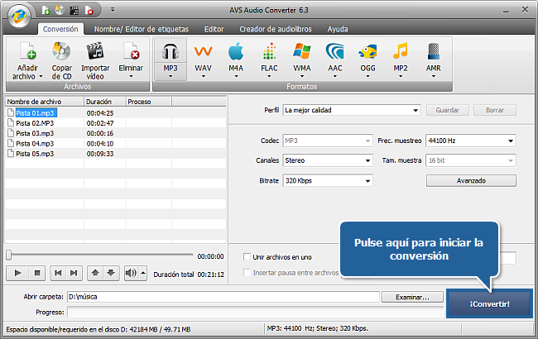Open the Bitrate dropdown
Image resolution: width=538 pixels, height=339 pixels.
327,180
